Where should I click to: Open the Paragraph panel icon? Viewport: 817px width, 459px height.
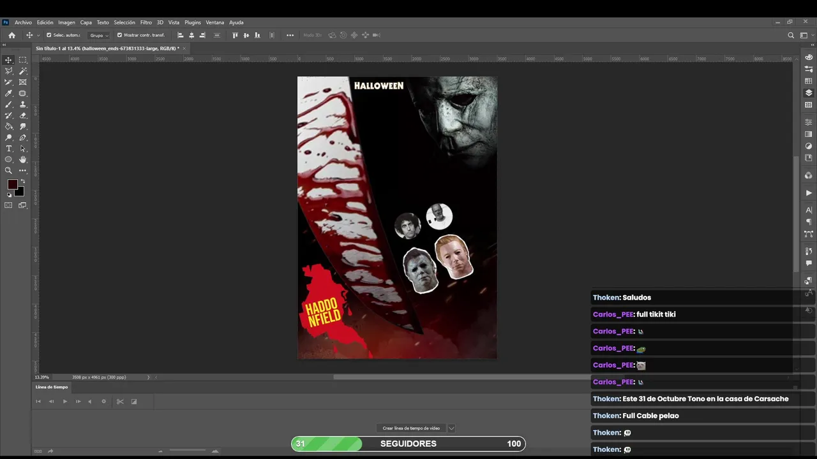coord(809,222)
